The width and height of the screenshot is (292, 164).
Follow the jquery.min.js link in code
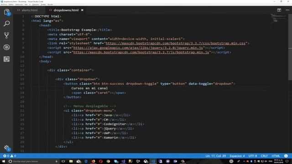(138, 48)
